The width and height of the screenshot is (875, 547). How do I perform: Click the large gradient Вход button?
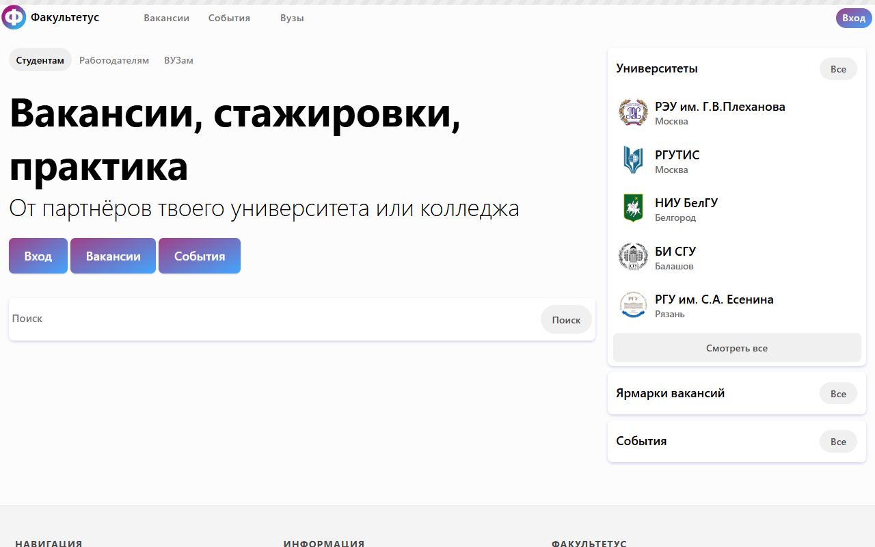(38, 256)
